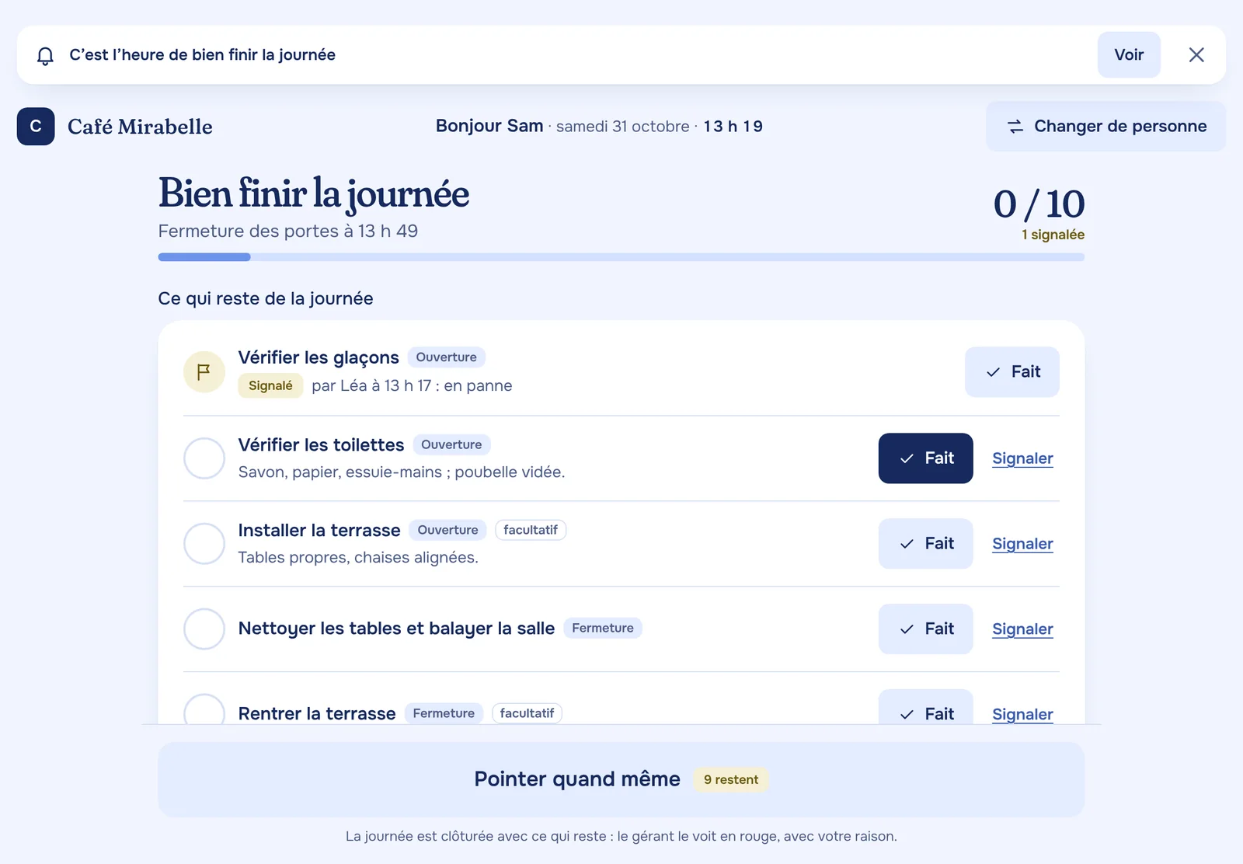Tick the circle for Installer la terrasse
Image resolution: width=1243 pixels, height=864 pixels.
tap(204, 544)
